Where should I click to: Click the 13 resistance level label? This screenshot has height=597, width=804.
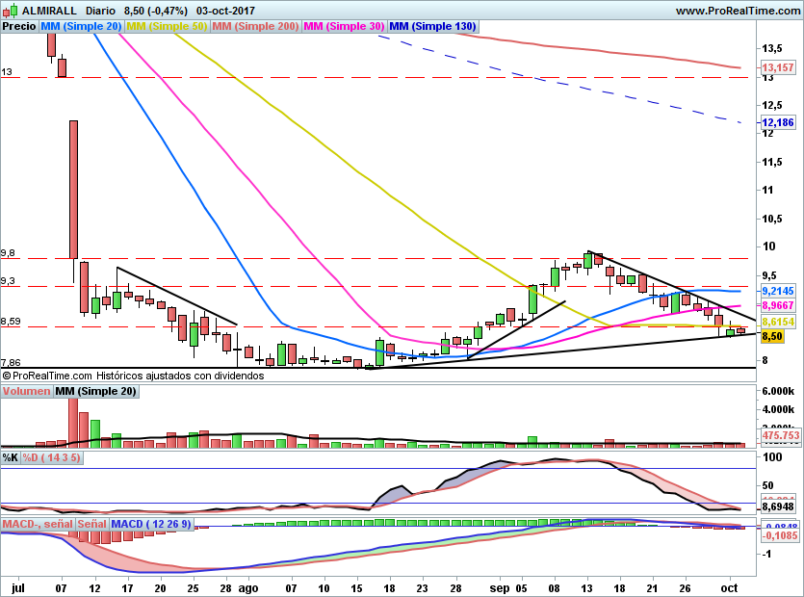[x=6, y=72]
